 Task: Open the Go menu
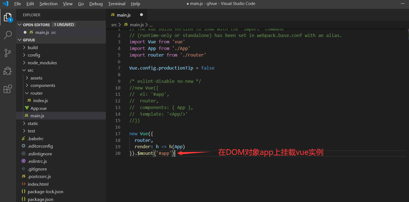tap(81, 4)
